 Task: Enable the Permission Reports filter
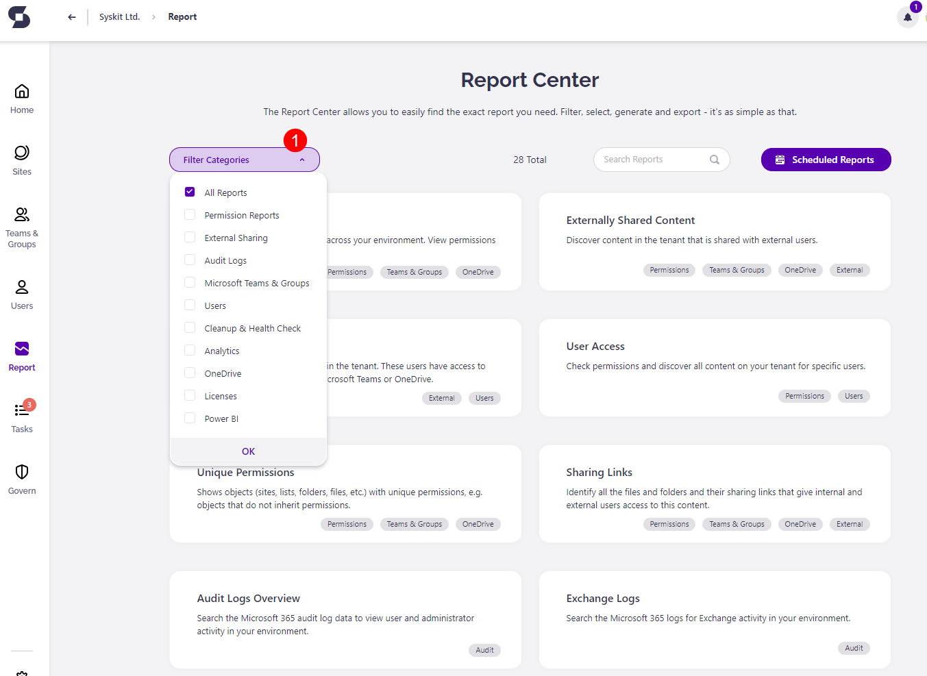(x=189, y=214)
